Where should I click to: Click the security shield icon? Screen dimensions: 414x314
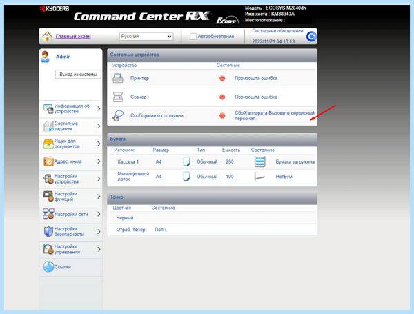48,232
